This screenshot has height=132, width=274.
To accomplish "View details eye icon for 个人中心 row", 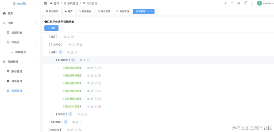I will coord(70,45).
